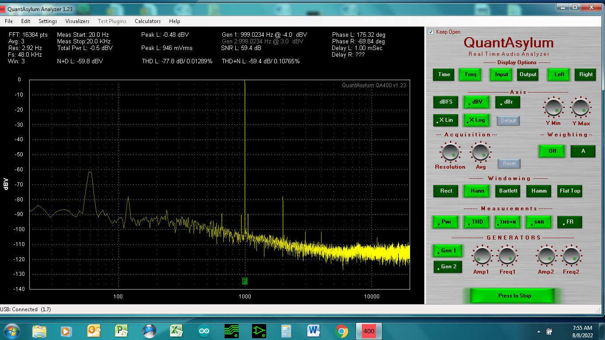
Task: Toggle the FR measurement
Action: (x=570, y=222)
